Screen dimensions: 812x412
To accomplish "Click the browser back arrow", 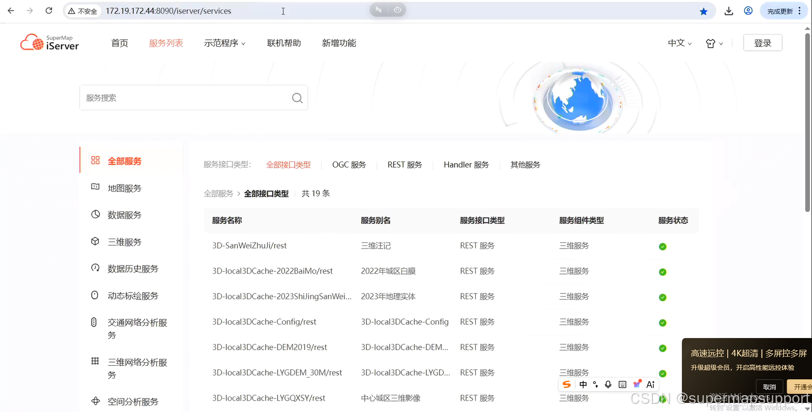I will tap(11, 10).
